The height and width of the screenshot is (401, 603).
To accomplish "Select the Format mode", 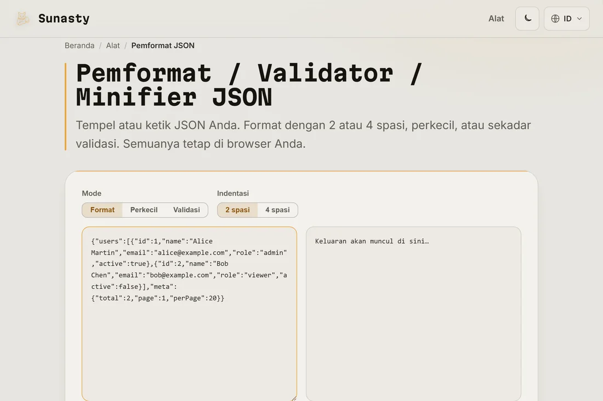I will click(103, 210).
